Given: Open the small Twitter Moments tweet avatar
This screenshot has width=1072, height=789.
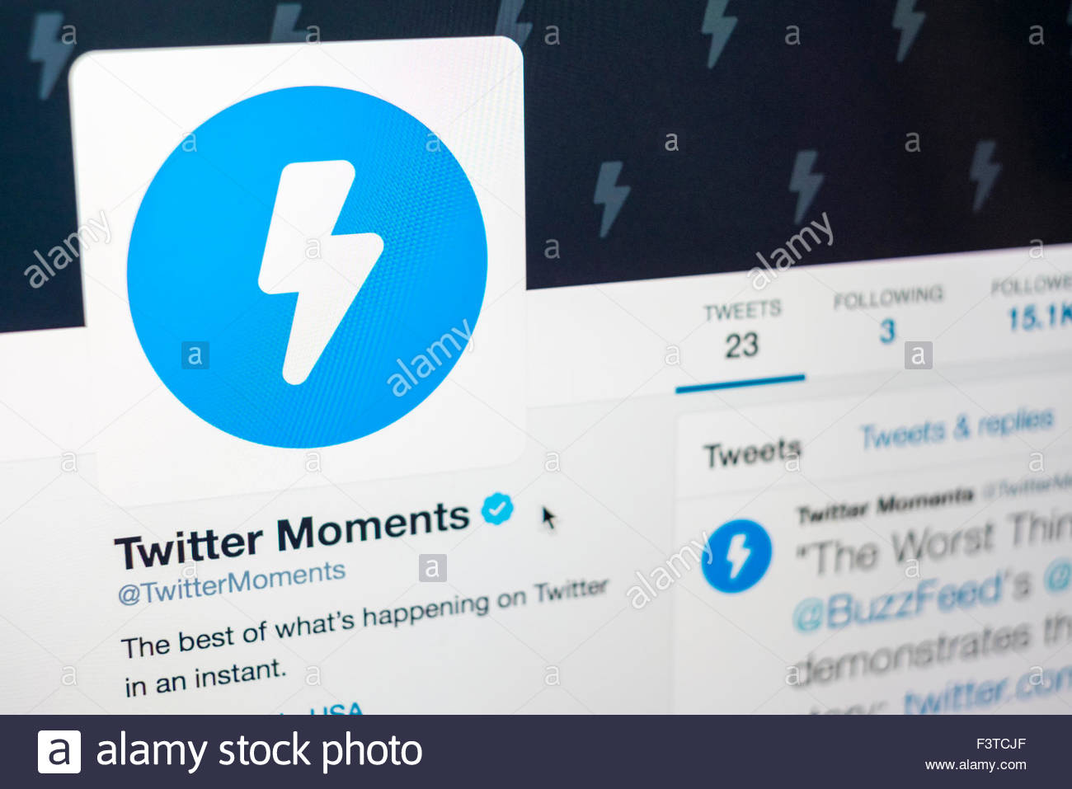Looking at the screenshot, I should click(736, 555).
